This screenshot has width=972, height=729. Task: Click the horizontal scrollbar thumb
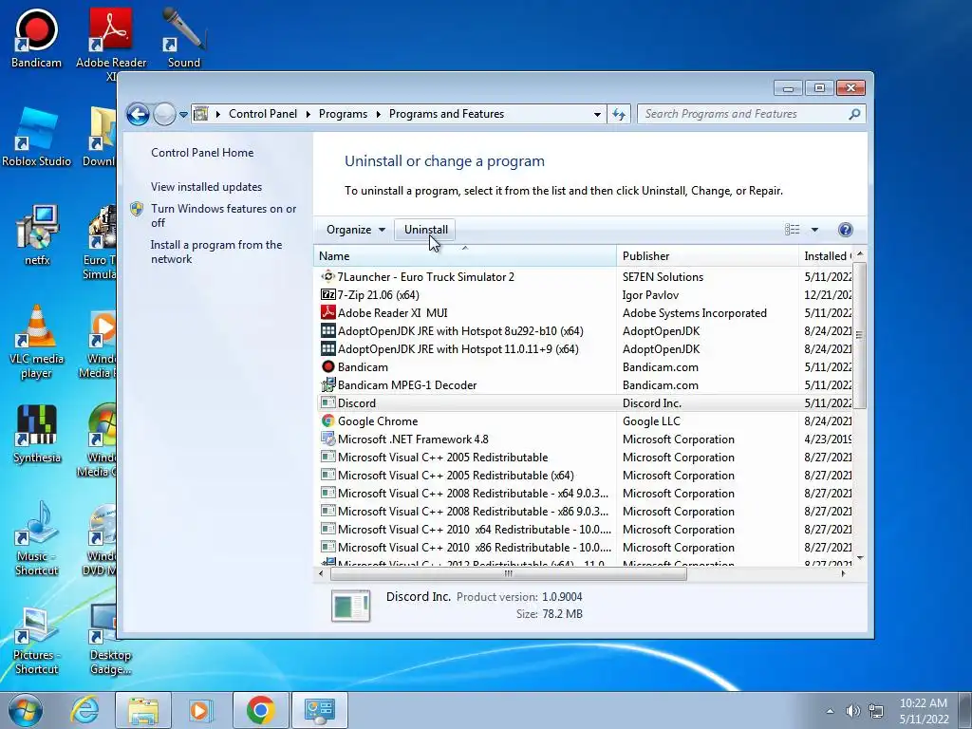point(509,574)
